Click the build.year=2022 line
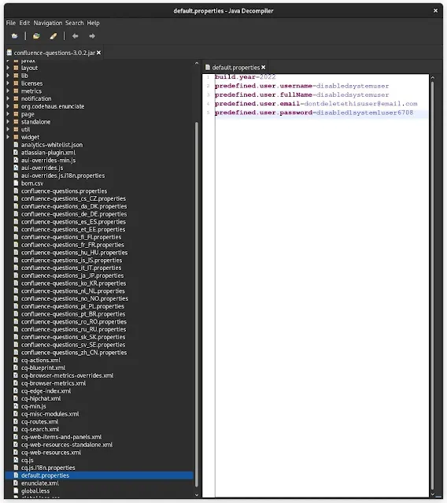Image resolution: width=447 pixels, height=503 pixels. (x=245, y=77)
